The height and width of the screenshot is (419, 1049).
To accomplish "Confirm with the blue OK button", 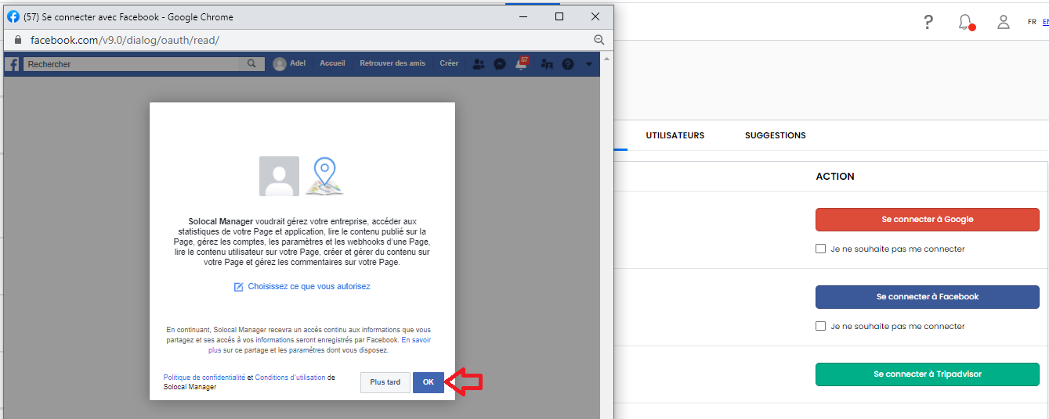I will coord(429,382).
